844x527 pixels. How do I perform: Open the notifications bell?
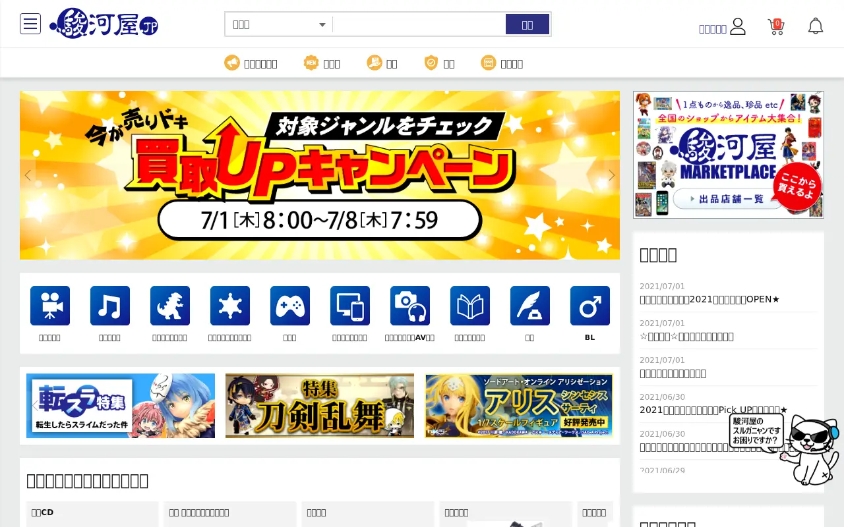click(x=816, y=26)
